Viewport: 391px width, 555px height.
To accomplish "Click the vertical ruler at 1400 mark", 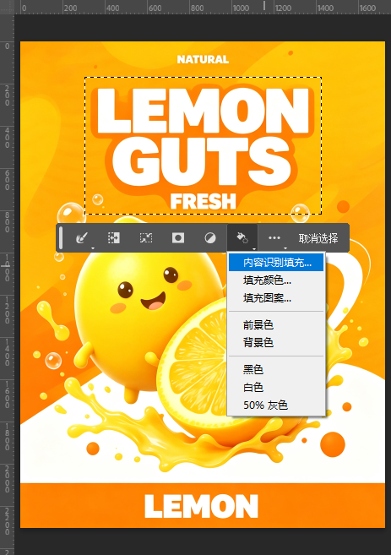I will 7,351.
